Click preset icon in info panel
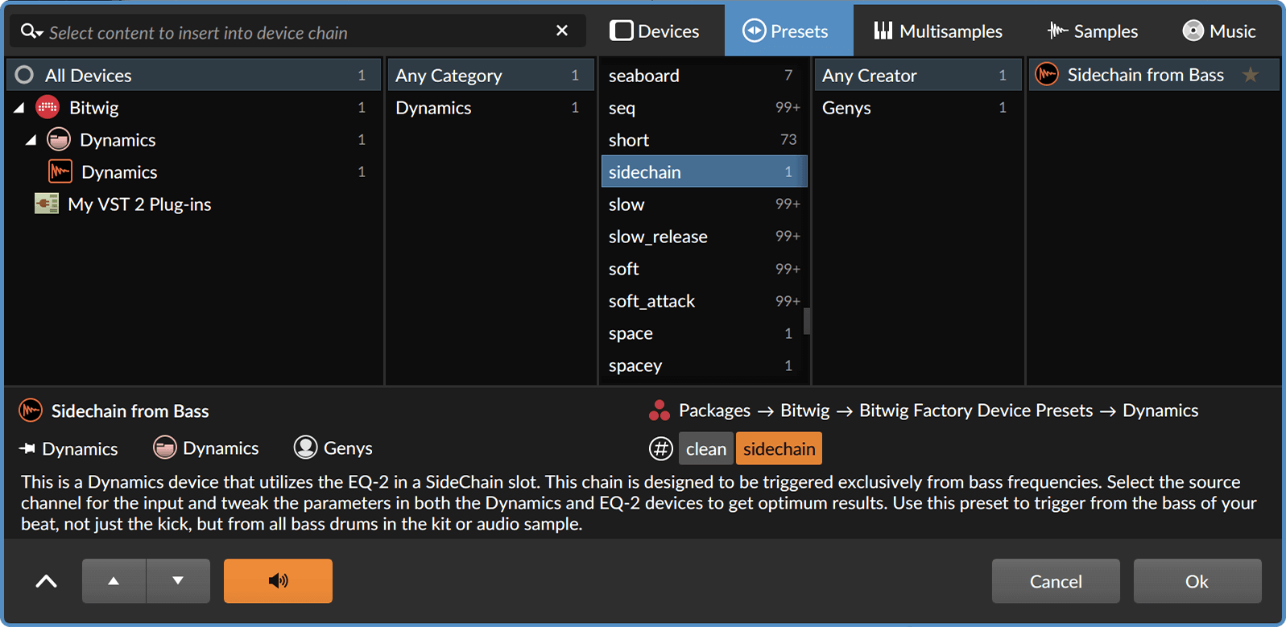Viewport: 1286px width, 627px height. click(31, 410)
